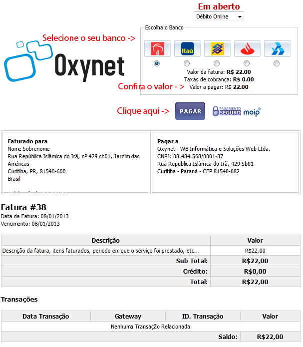
Task: Click the Santander flame logo icon
Action: 247,49
